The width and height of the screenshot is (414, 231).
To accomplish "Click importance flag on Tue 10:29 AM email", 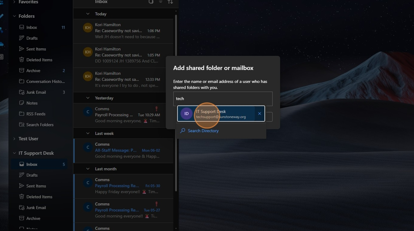I will 156,108.
